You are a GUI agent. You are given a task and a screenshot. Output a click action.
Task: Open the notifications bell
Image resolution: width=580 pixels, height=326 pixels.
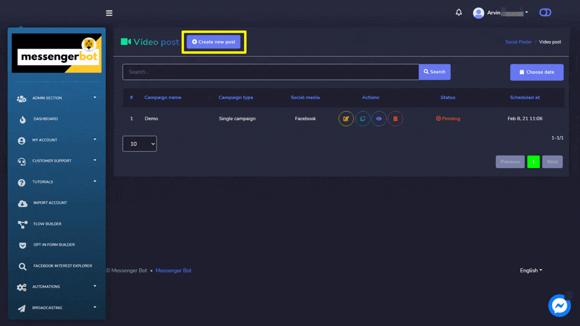coord(459,13)
